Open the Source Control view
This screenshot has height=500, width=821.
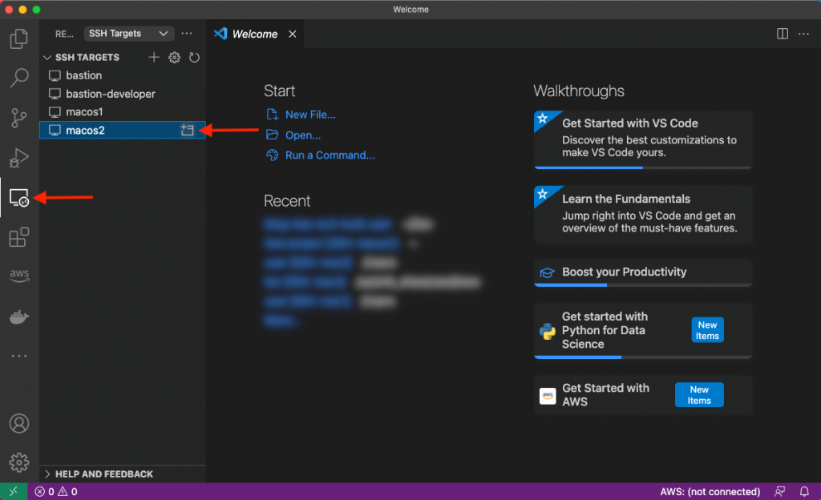pyautogui.click(x=18, y=118)
